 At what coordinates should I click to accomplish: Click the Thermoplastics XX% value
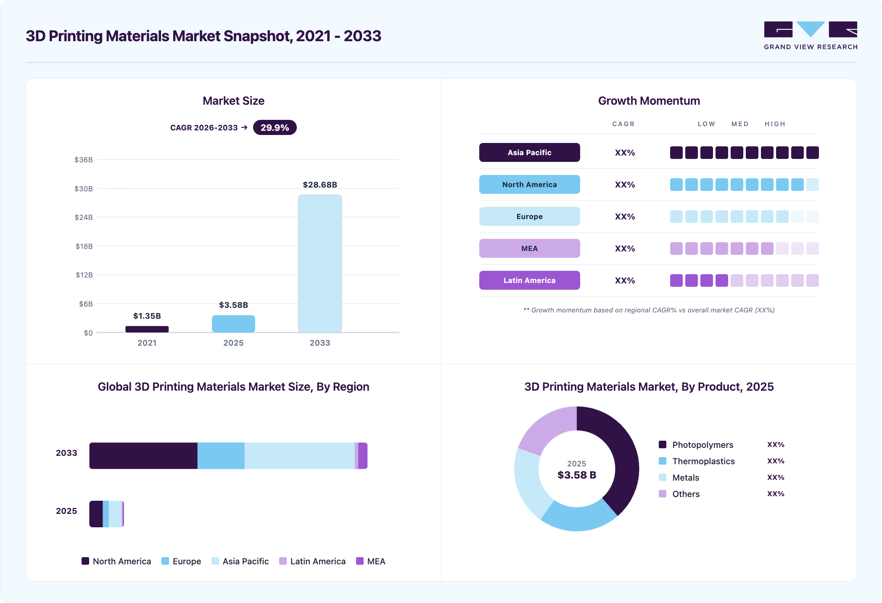tap(776, 461)
